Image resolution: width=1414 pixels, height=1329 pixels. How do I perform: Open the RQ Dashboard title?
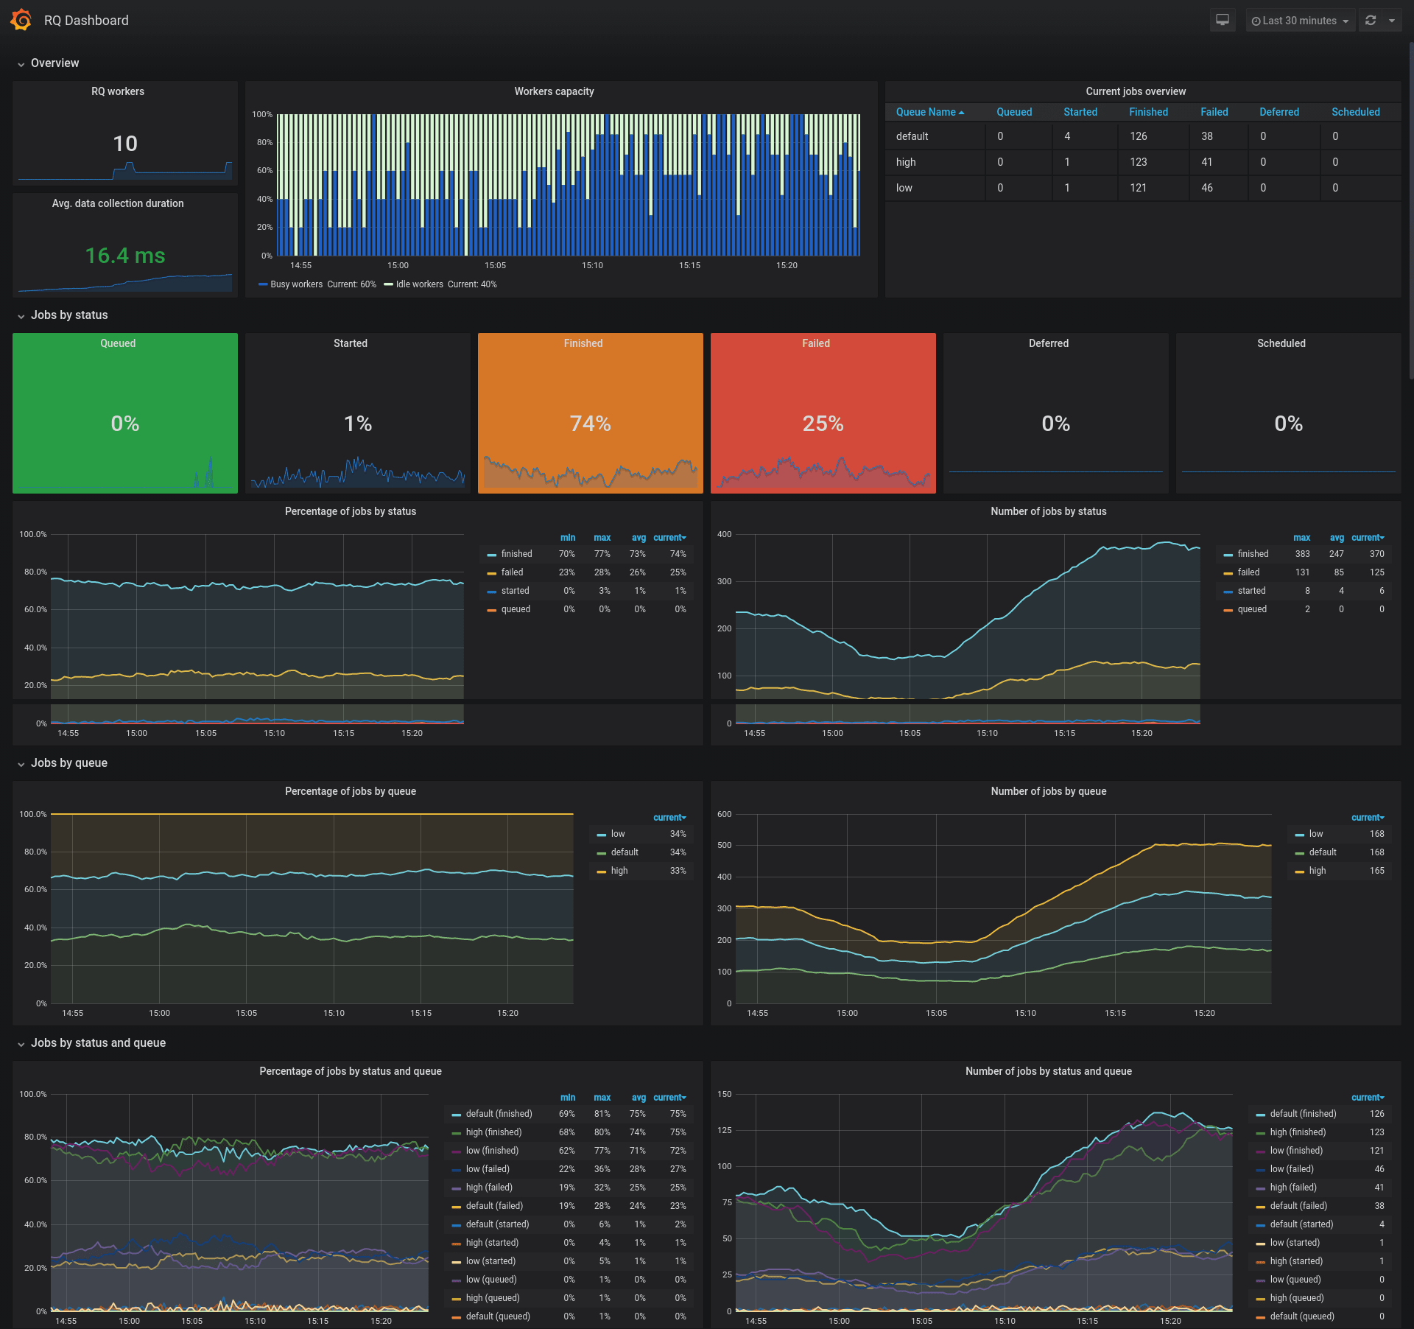pos(86,21)
